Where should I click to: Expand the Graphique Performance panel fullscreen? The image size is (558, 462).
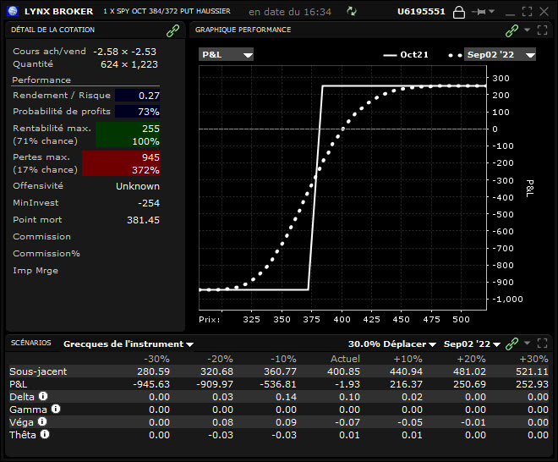[542, 30]
